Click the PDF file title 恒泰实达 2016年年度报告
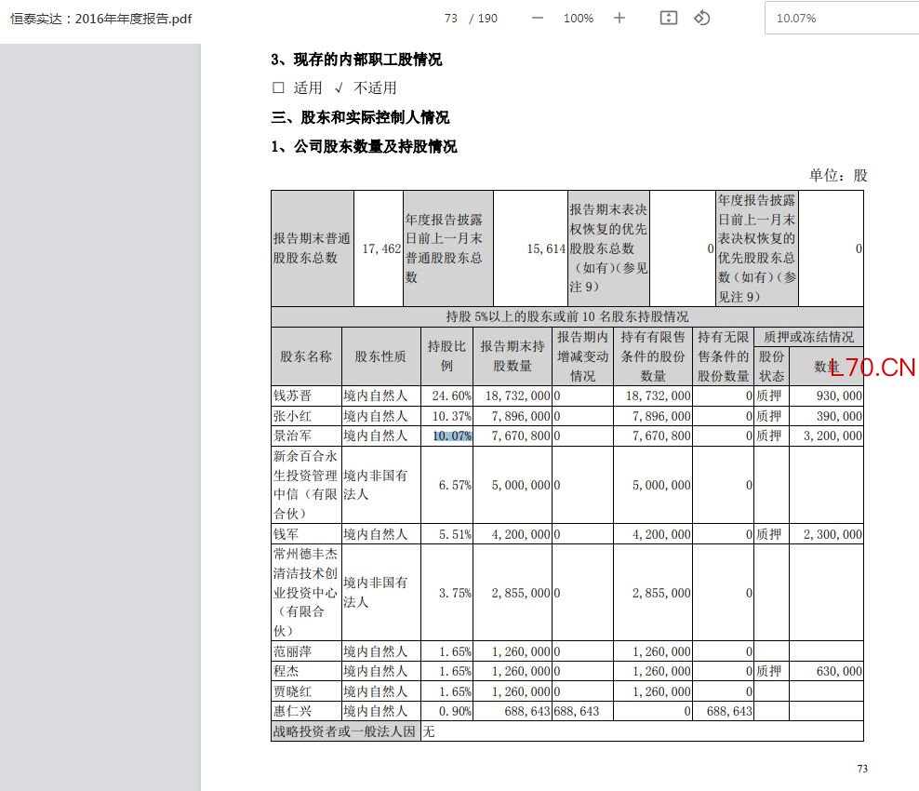 coord(100,19)
